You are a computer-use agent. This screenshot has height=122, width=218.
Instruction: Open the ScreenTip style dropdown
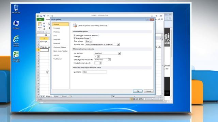pyautogui.click(x=118, y=44)
